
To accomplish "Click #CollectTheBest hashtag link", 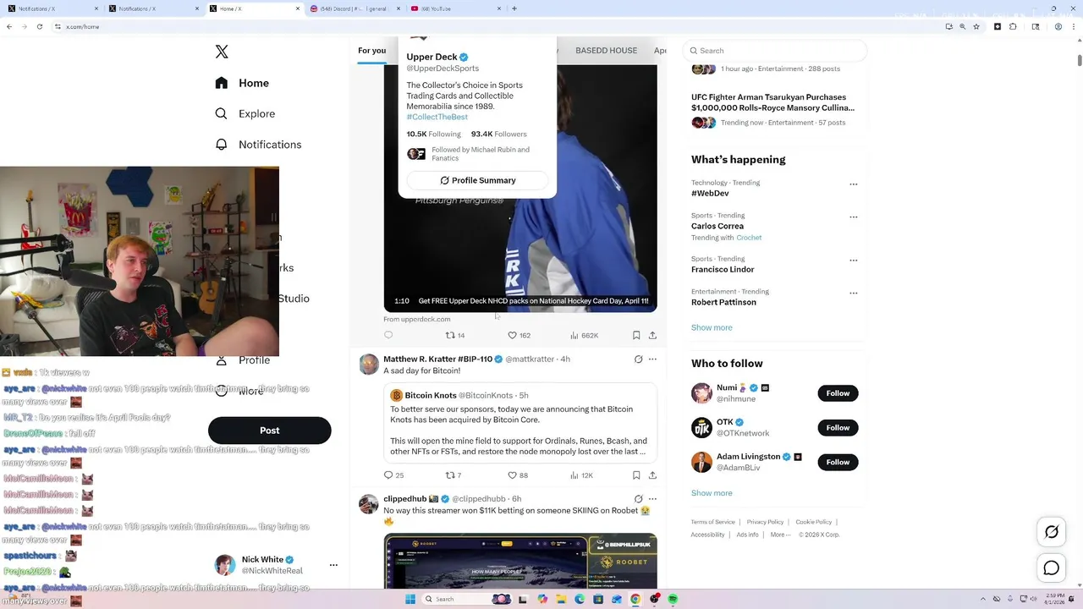I will 437,117.
